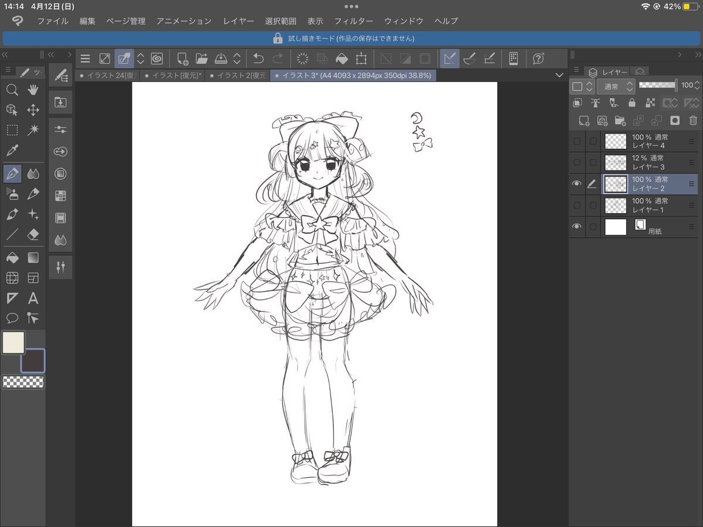
Task: Select the Blend droplets tool
Action: pos(33,173)
